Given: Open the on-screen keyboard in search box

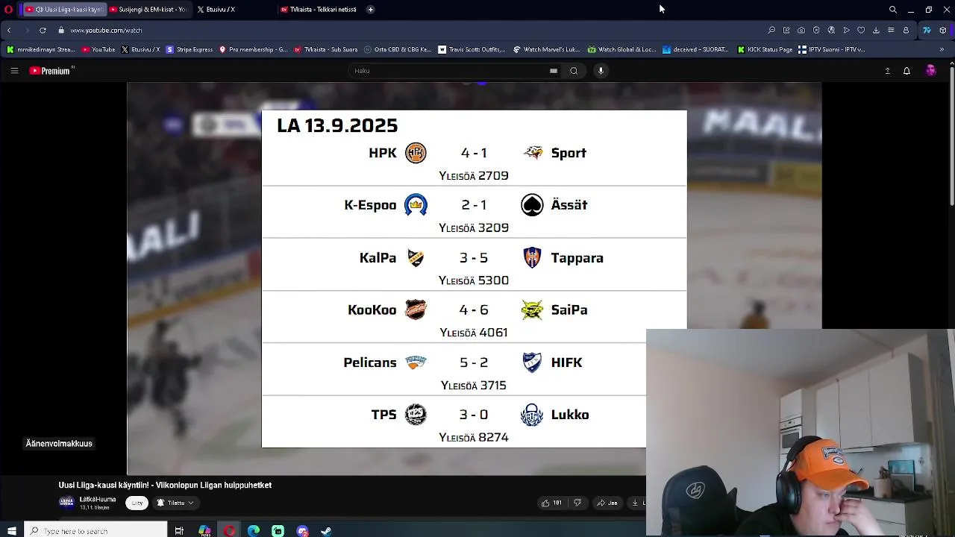Looking at the screenshot, I should click(554, 71).
